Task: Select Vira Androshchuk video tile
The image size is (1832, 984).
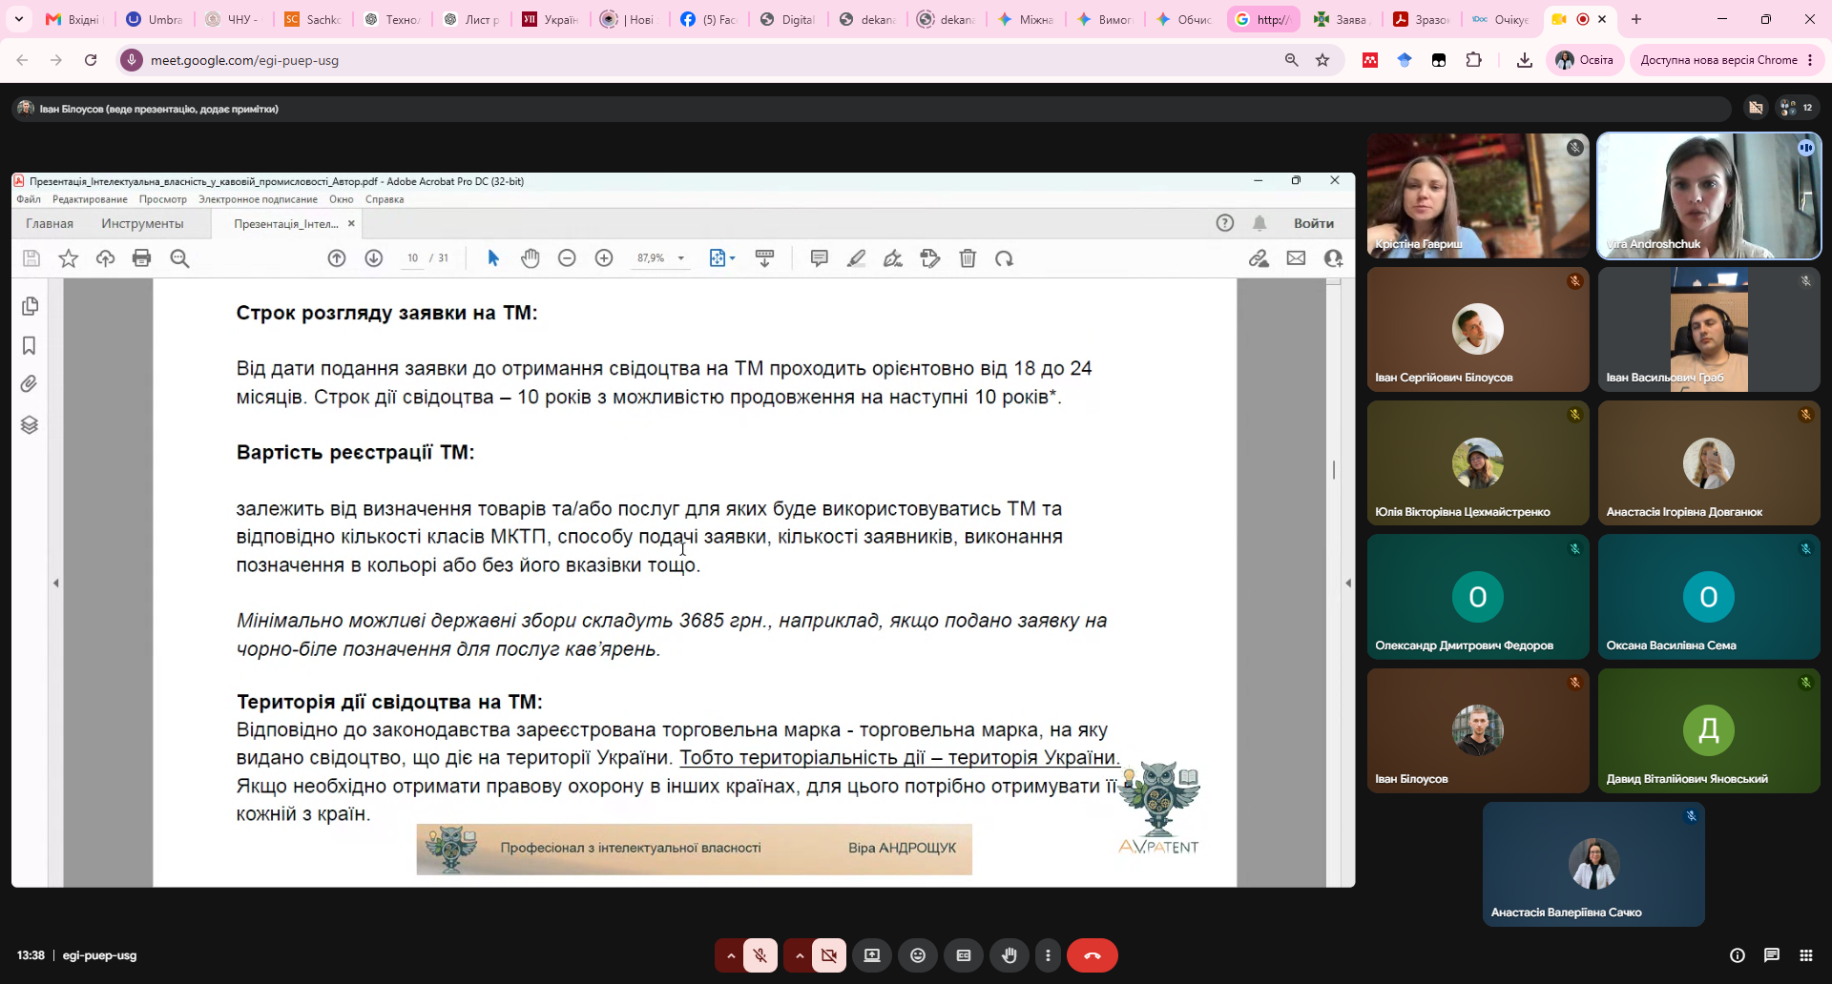Action: coord(1709,195)
